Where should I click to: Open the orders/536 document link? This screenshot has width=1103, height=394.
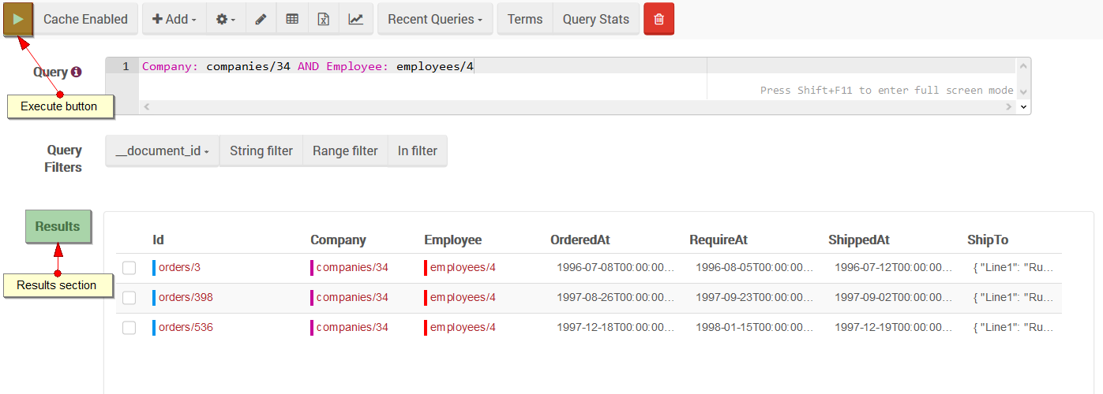point(186,328)
